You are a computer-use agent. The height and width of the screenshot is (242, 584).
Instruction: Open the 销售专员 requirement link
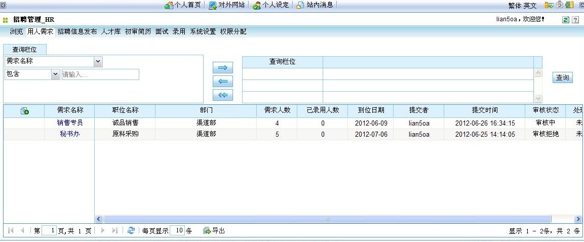tap(70, 123)
